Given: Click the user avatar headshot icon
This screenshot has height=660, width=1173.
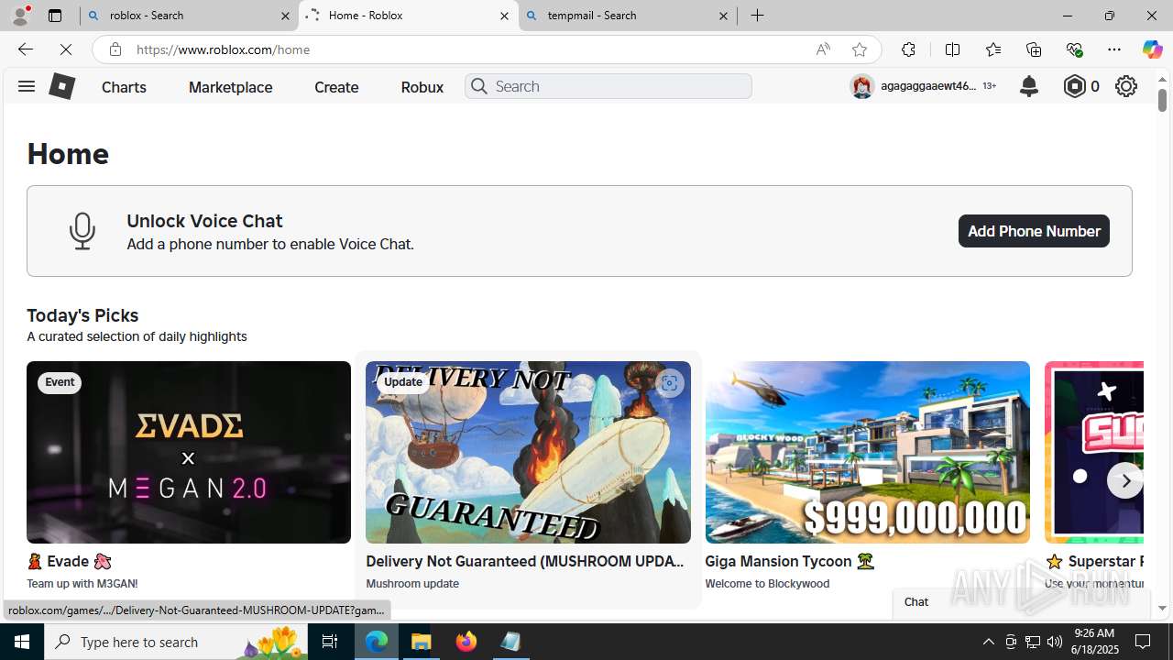Looking at the screenshot, I should pyautogui.click(x=861, y=86).
